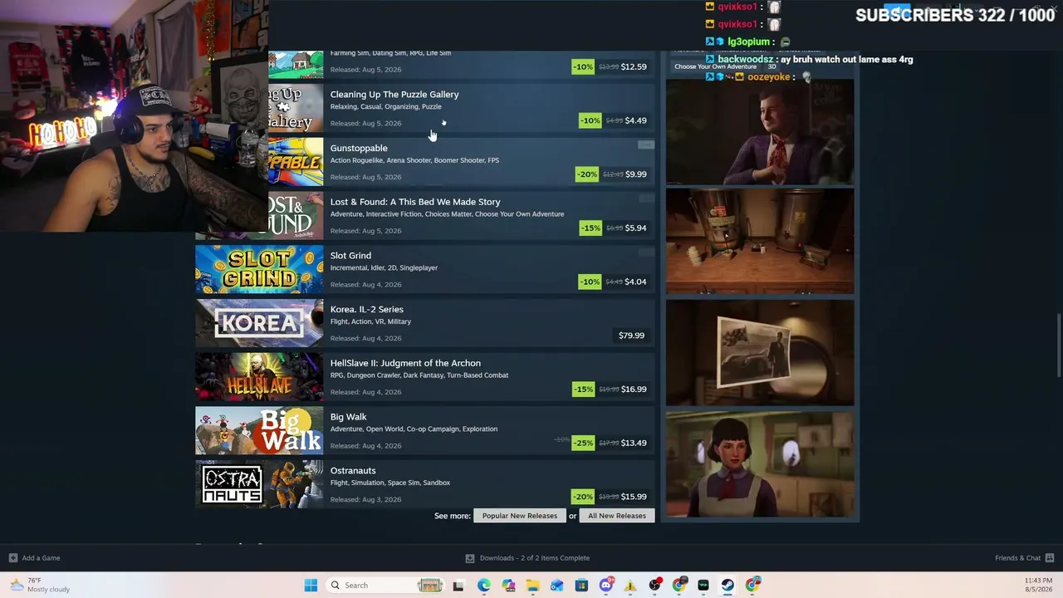View the screenshot of the man in purple suit
Viewport: 1063px width, 598px height.
(760, 131)
